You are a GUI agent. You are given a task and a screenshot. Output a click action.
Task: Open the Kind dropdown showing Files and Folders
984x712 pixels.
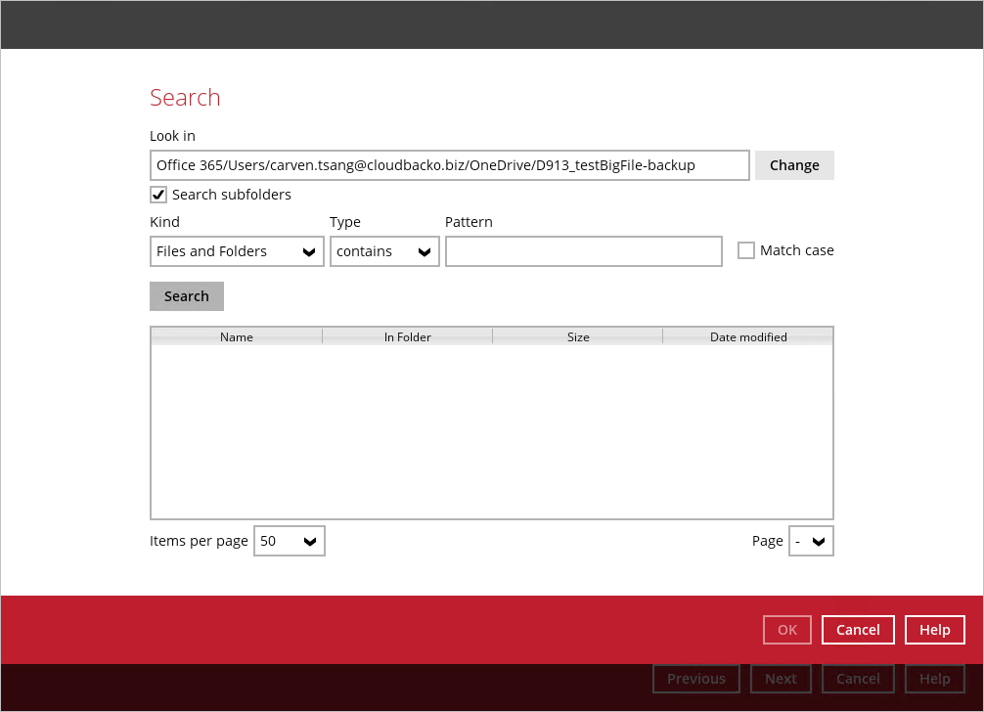pos(237,251)
